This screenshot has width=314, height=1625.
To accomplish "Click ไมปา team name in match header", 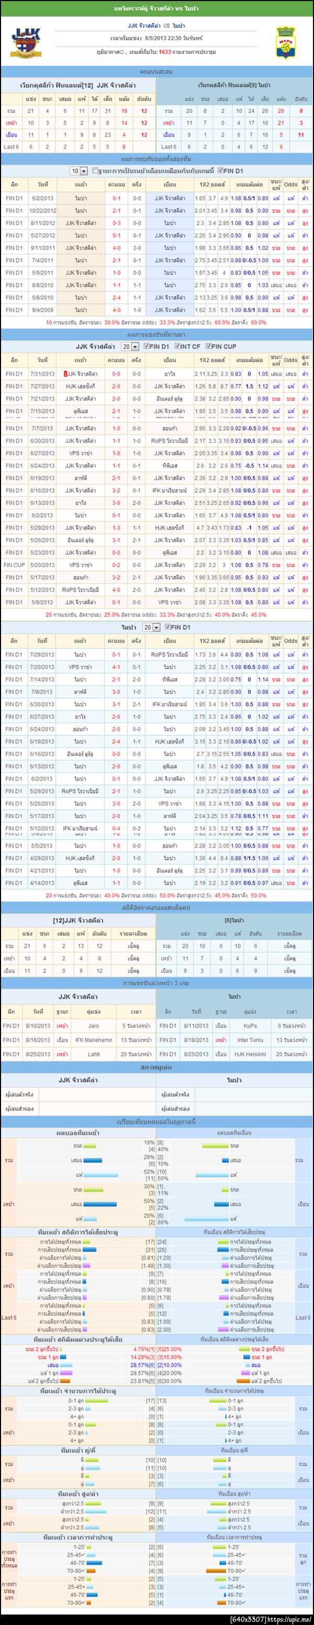I will (178, 25).
